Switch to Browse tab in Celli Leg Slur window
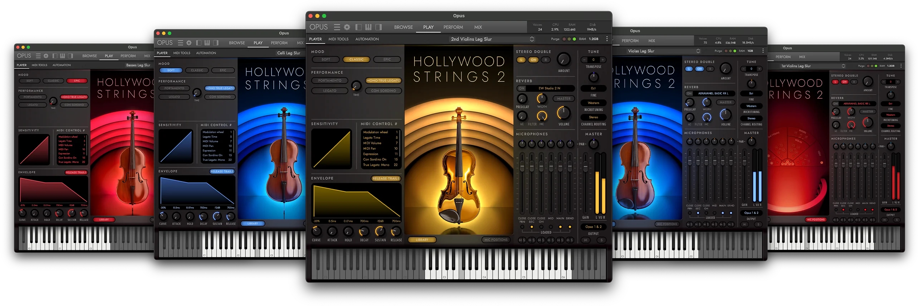 coord(237,43)
